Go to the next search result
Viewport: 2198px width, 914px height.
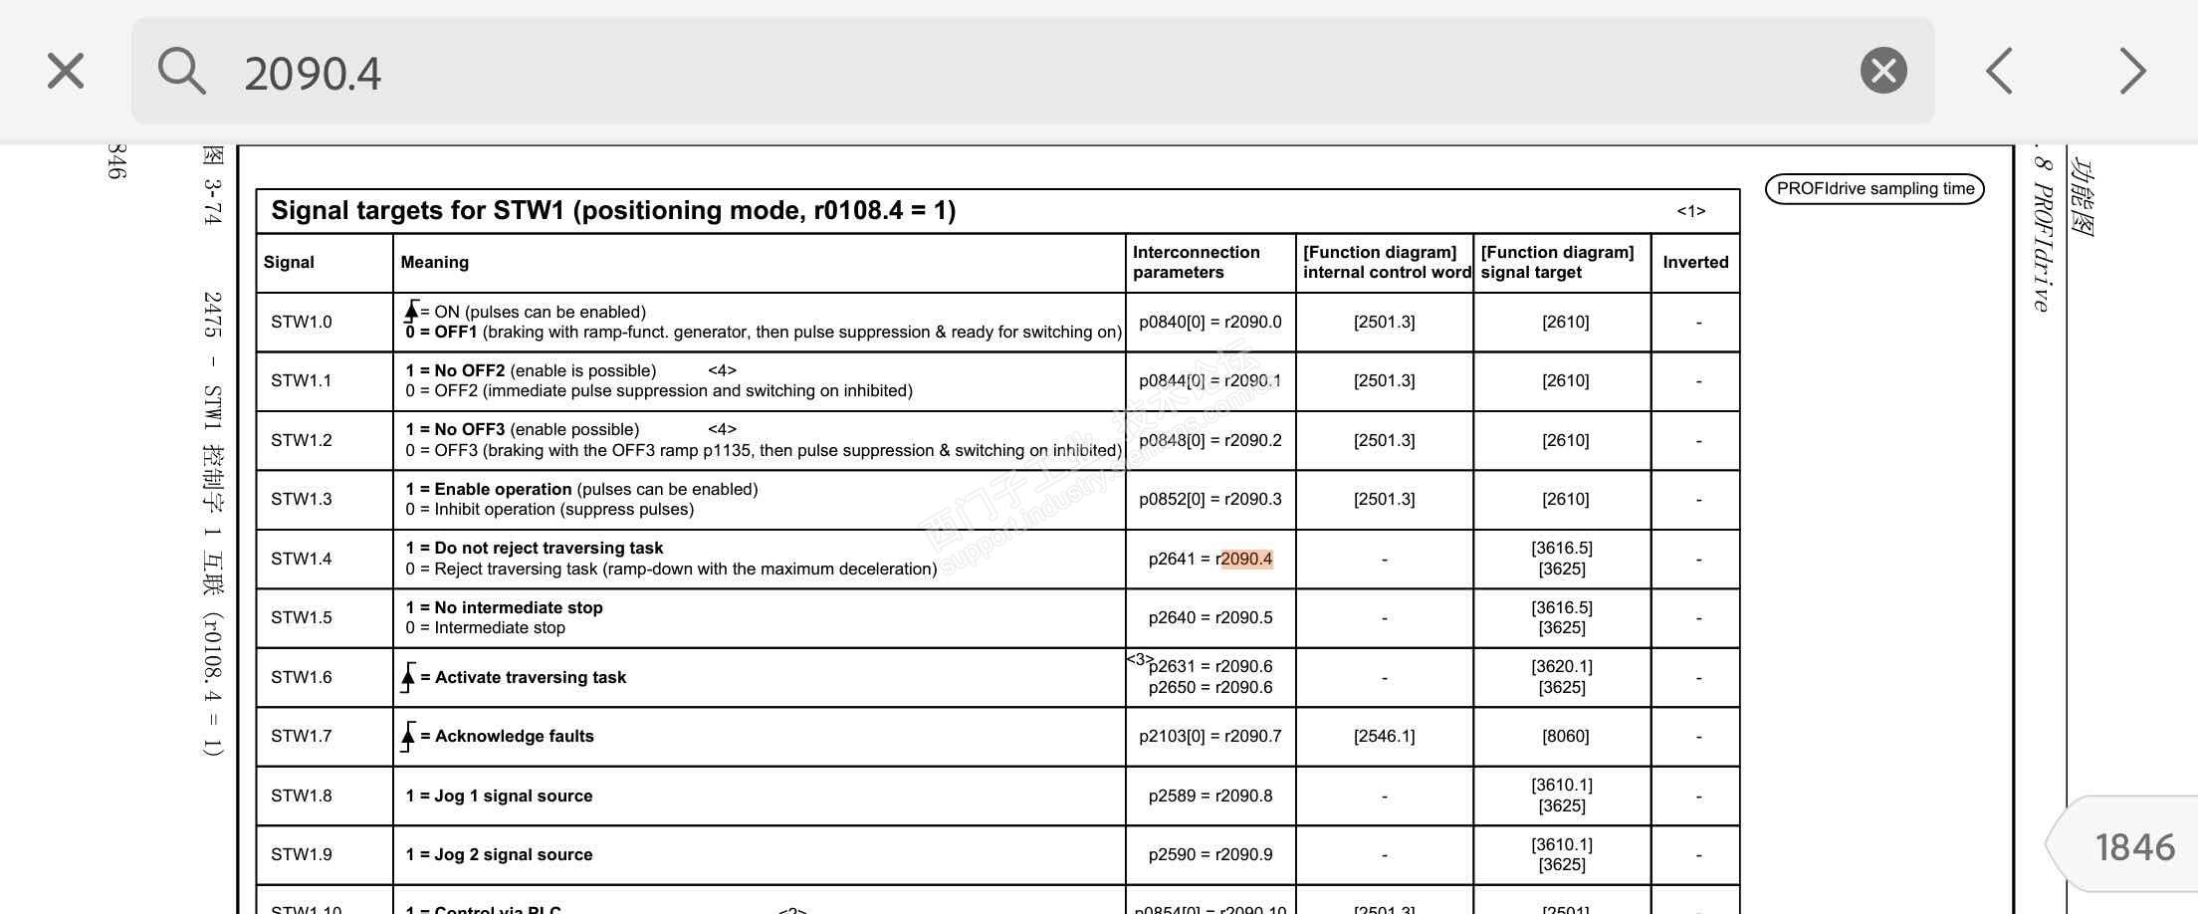point(2132,71)
